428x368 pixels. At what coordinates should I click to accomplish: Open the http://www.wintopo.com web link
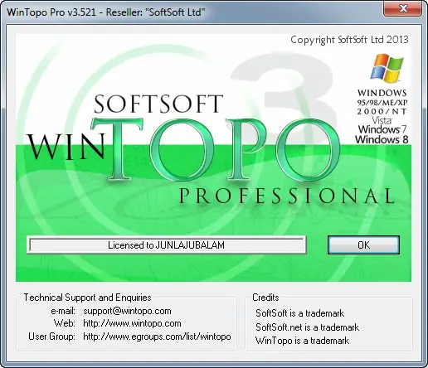[x=132, y=323]
